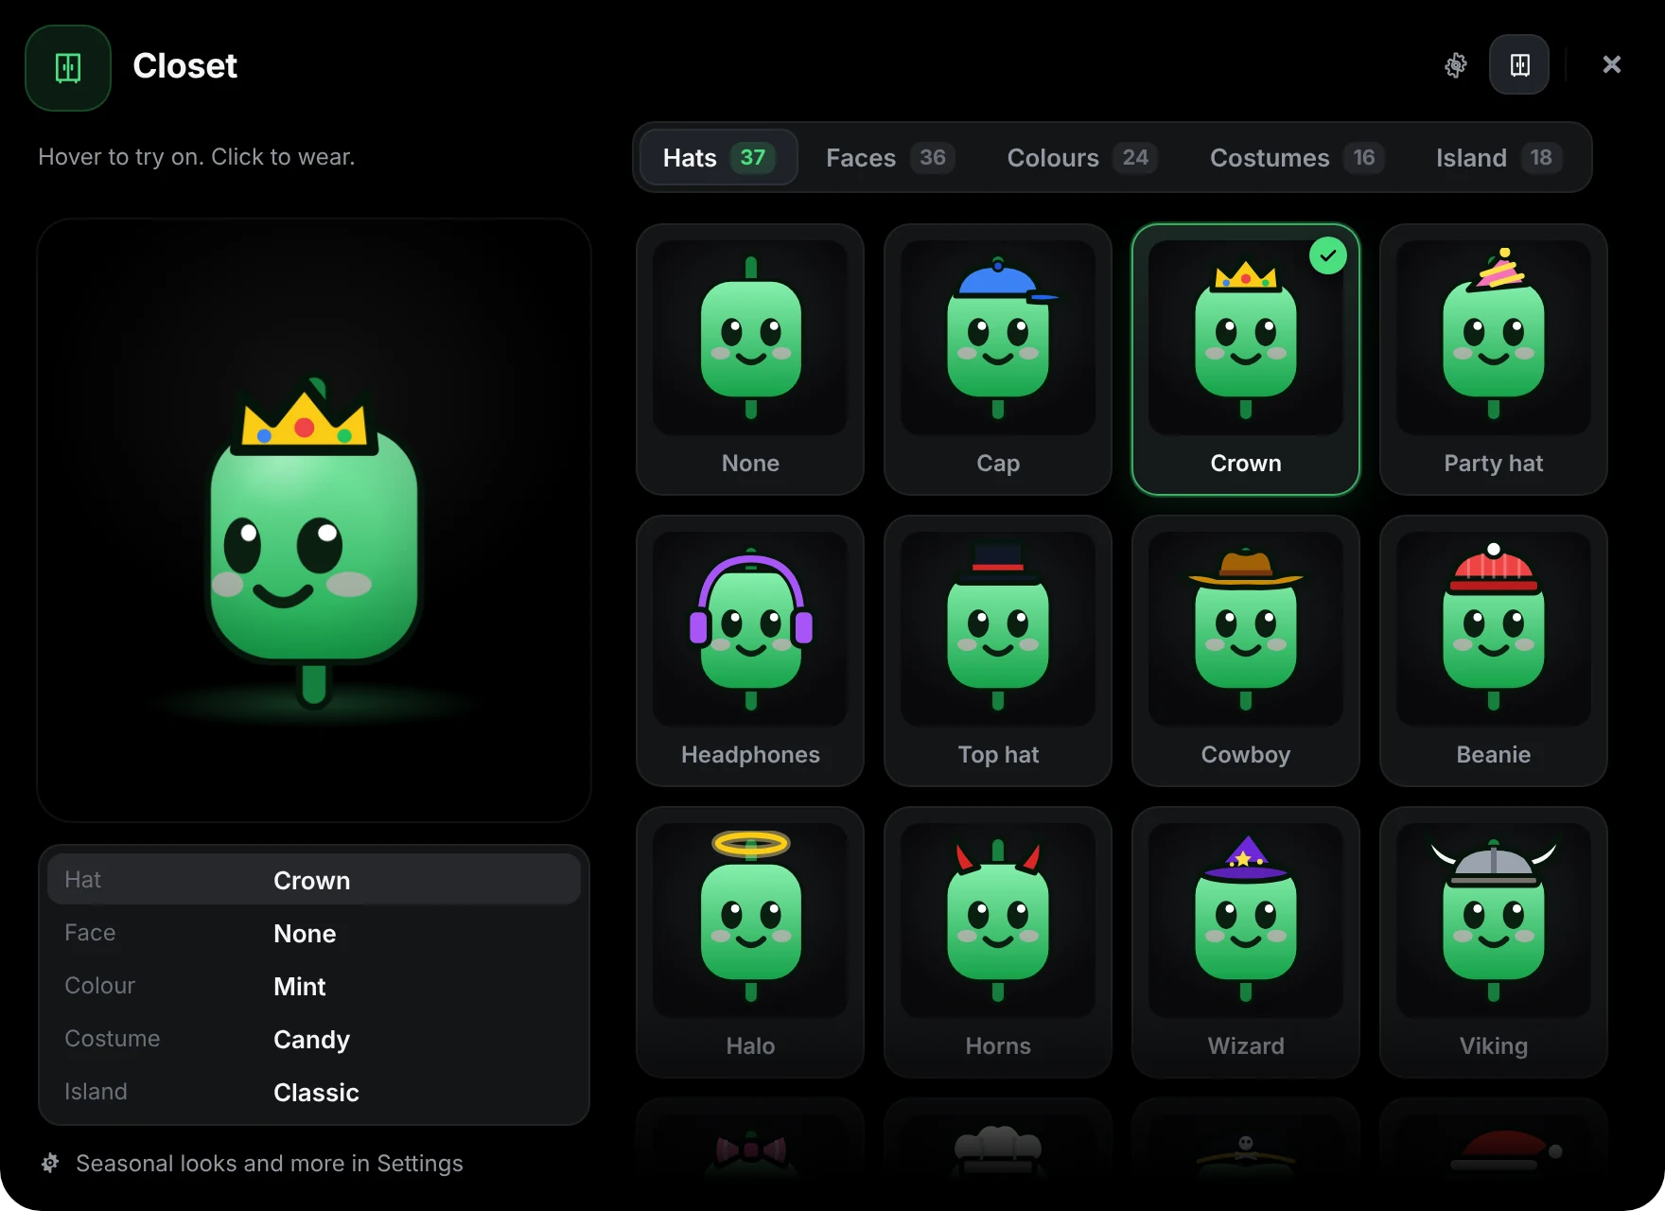
Task: Open the Island tab
Action: [1498, 157]
